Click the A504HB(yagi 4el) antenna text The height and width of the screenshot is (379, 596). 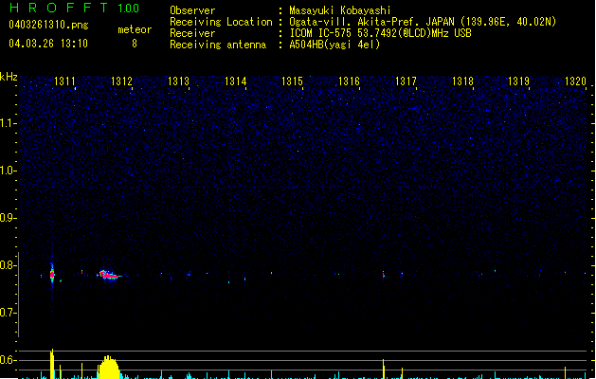(334, 45)
